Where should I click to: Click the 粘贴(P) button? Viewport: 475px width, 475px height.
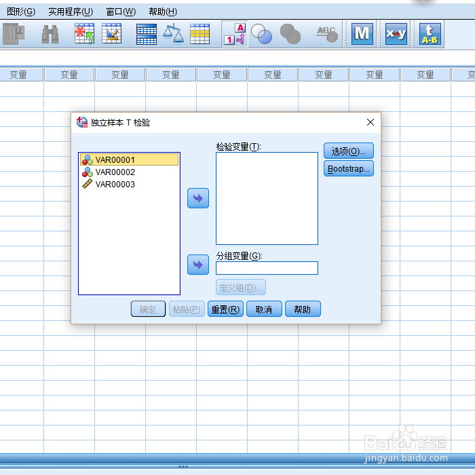point(187,309)
